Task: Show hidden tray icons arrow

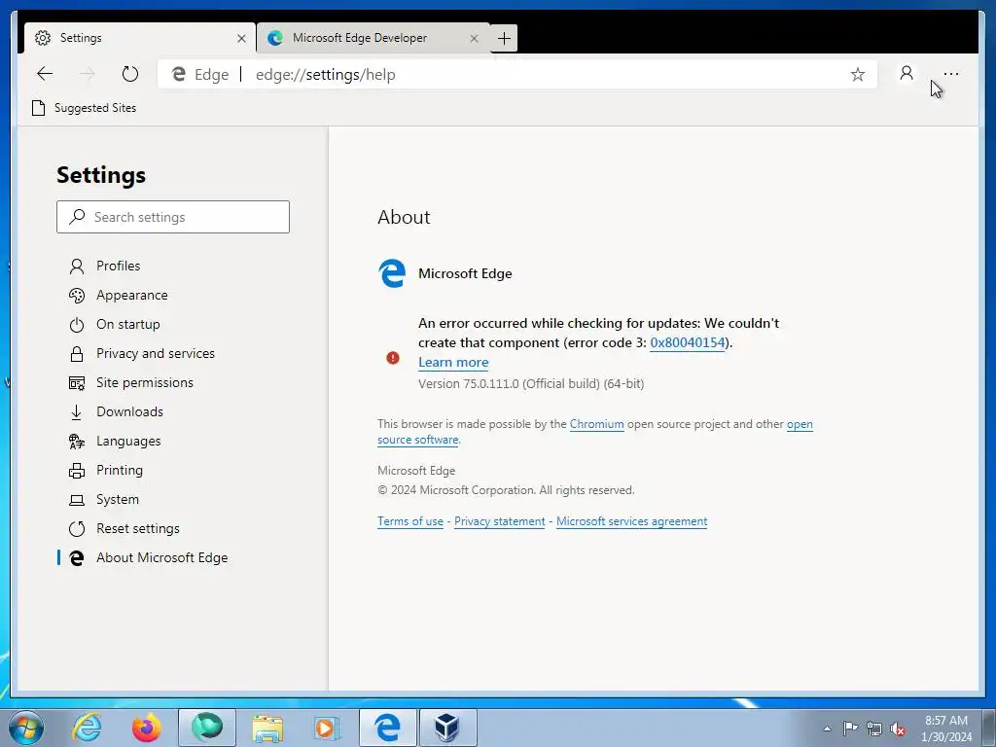Action: point(827,729)
